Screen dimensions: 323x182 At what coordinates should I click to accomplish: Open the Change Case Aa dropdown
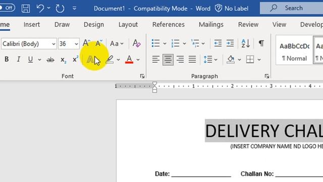pyautogui.click(x=117, y=43)
